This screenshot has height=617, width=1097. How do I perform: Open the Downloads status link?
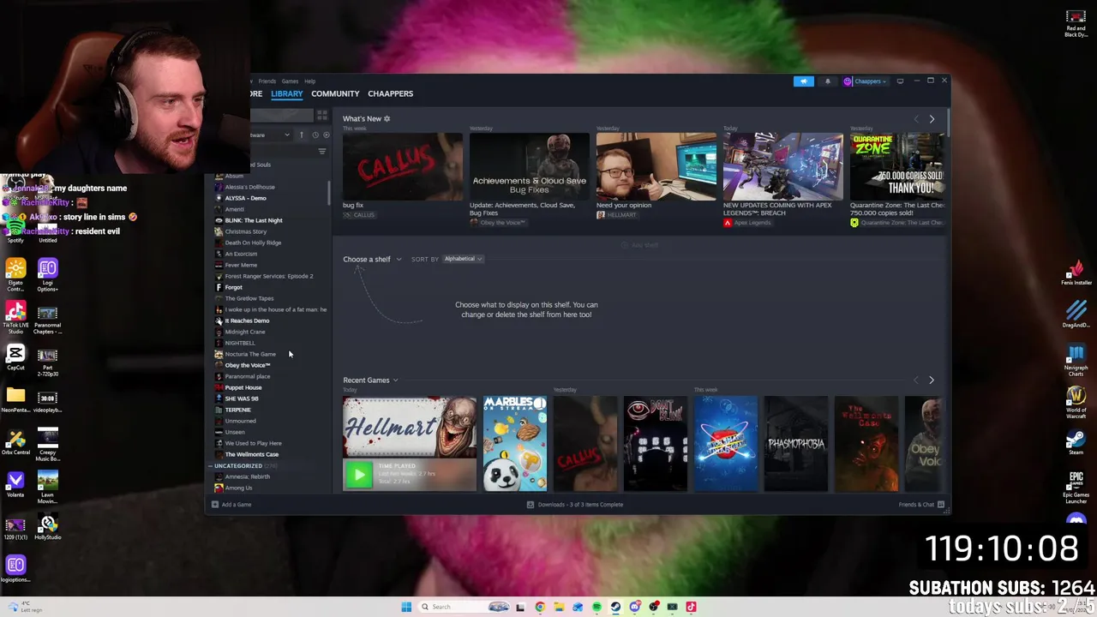pyautogui.click(x=575, y=505)
